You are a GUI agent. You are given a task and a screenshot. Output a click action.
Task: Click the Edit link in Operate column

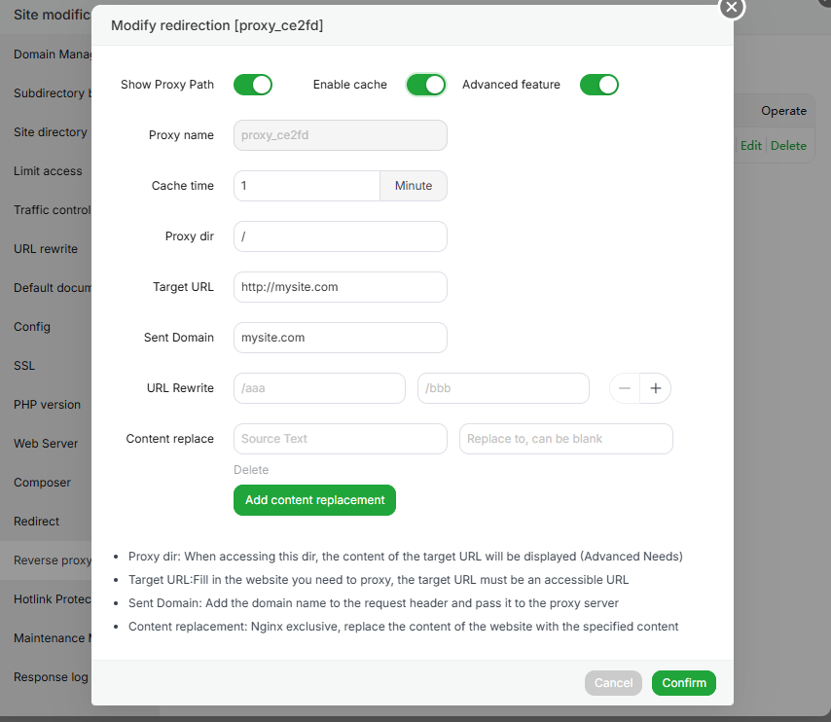pos(750,146)
